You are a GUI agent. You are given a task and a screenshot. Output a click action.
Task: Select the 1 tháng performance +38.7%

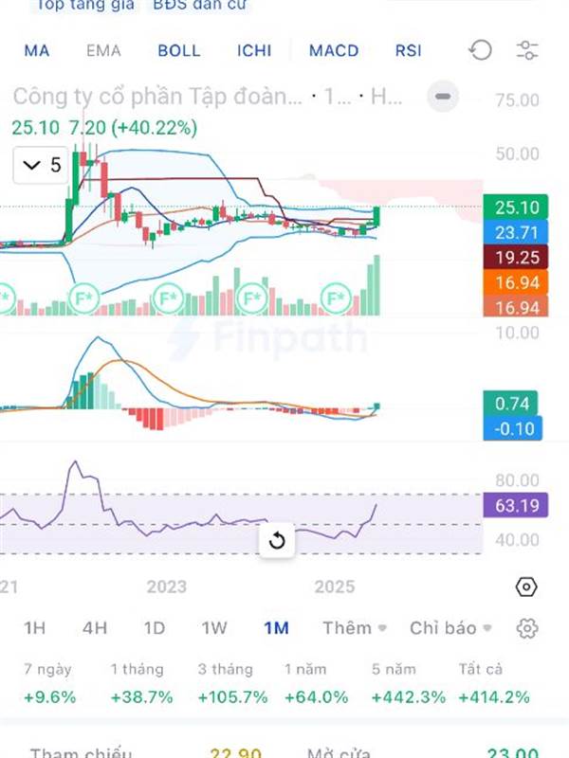click(141, 683)
